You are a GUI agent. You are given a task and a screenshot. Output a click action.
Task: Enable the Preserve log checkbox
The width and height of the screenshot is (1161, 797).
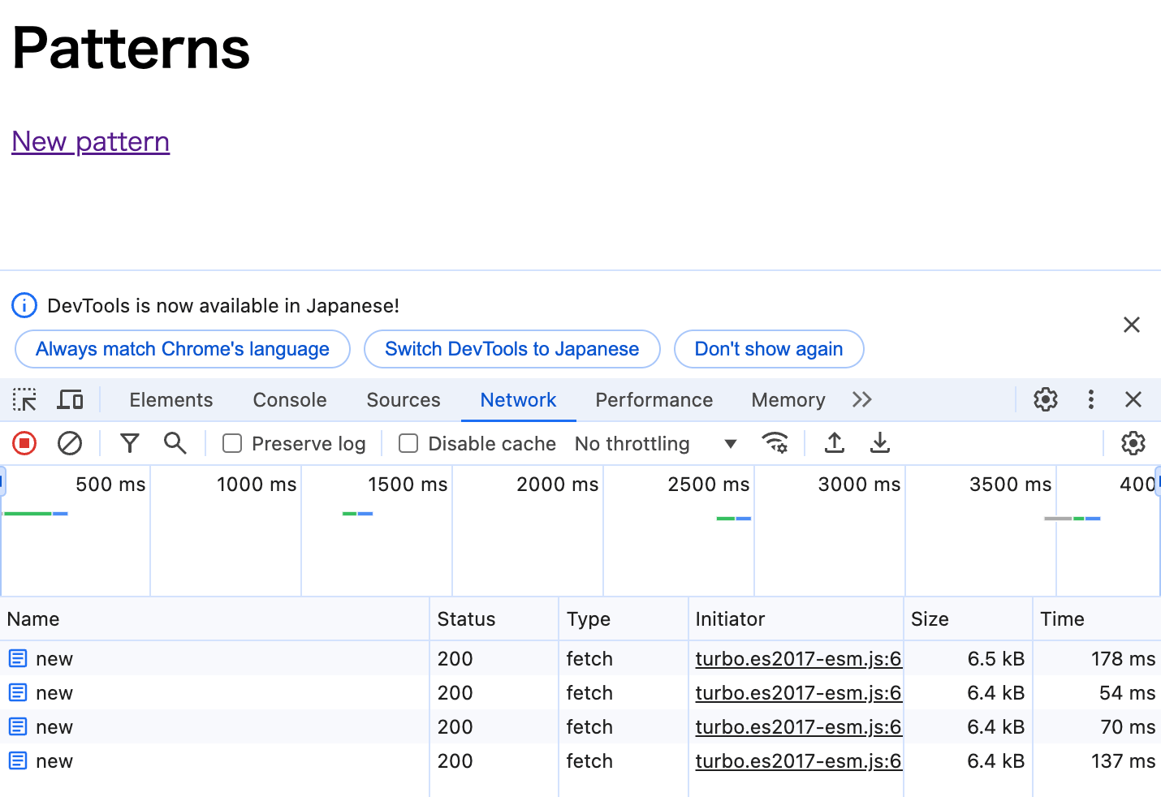(232, 443)
